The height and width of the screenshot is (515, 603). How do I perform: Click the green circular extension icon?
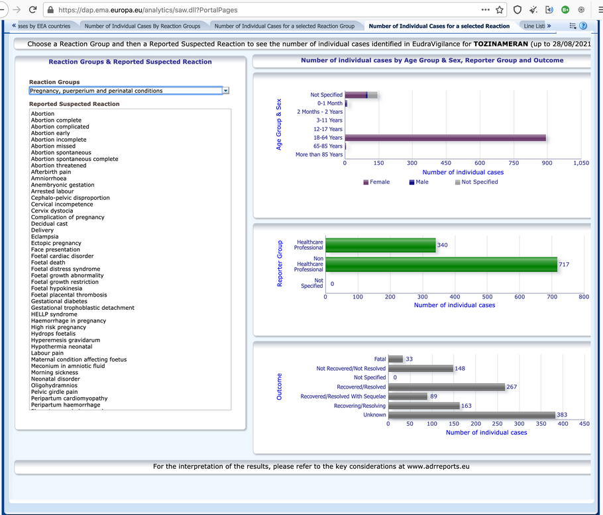pos(565,10)
